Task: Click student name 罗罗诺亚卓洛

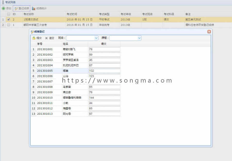Action: (71, 60)
